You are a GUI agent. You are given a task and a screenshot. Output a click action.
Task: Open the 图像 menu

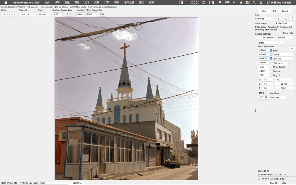point(67,2)
